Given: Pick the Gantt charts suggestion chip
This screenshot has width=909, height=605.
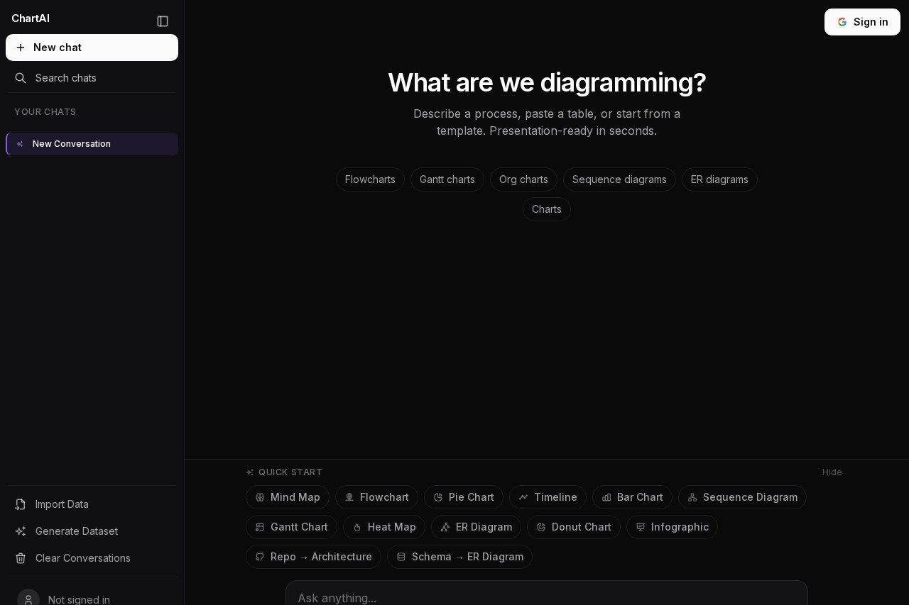Looking at the screenshot, I should pos(447,179).
